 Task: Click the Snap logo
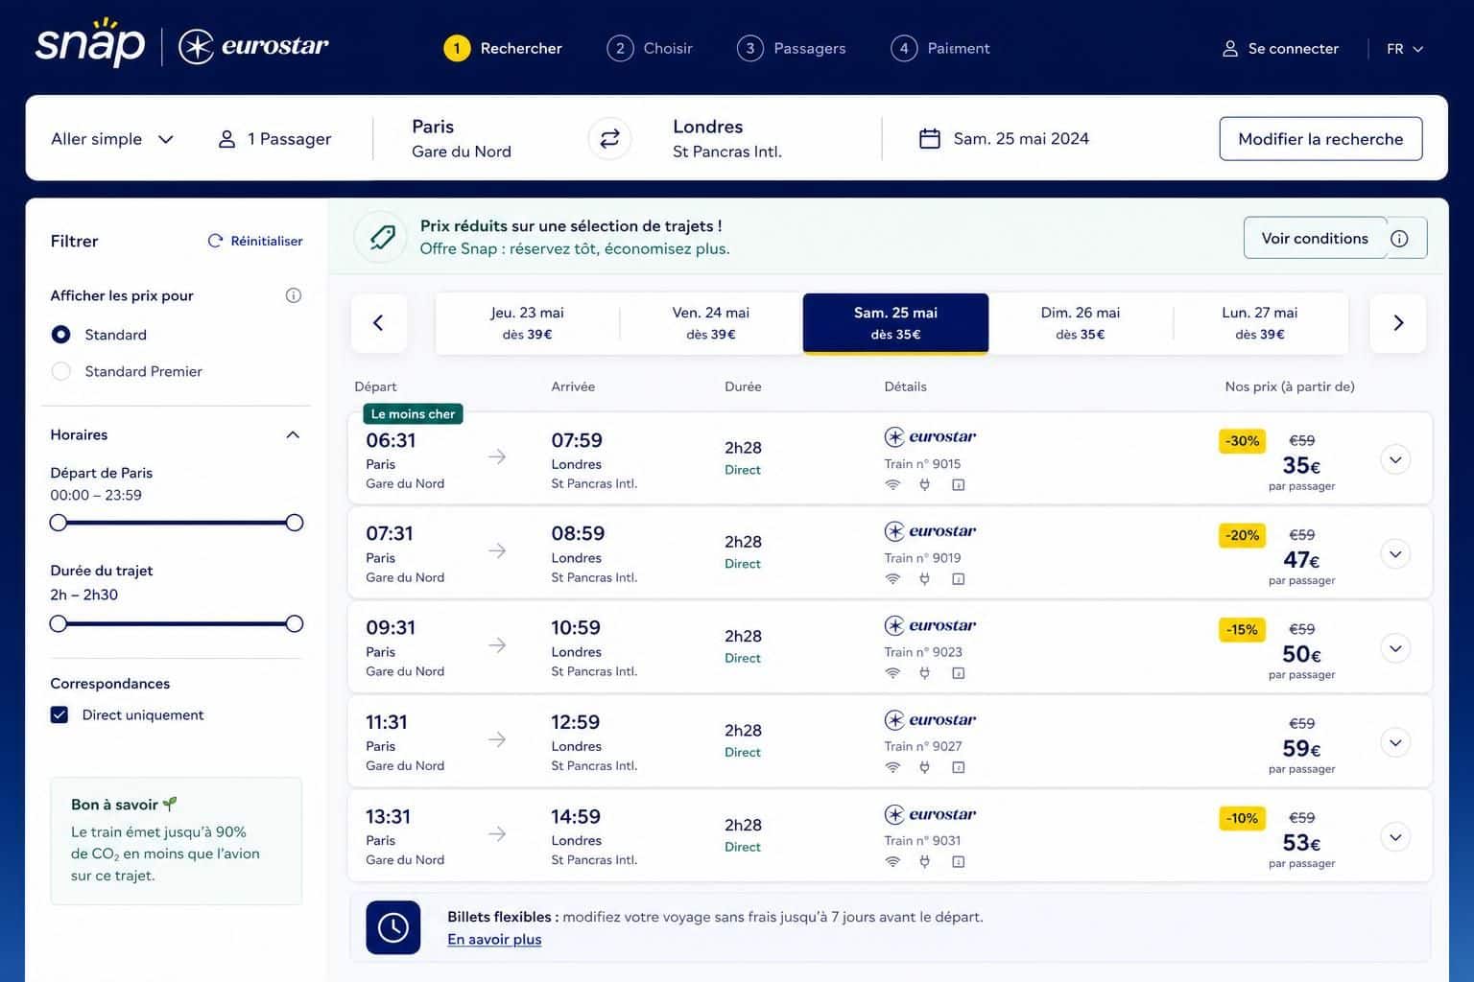(90, 42)
